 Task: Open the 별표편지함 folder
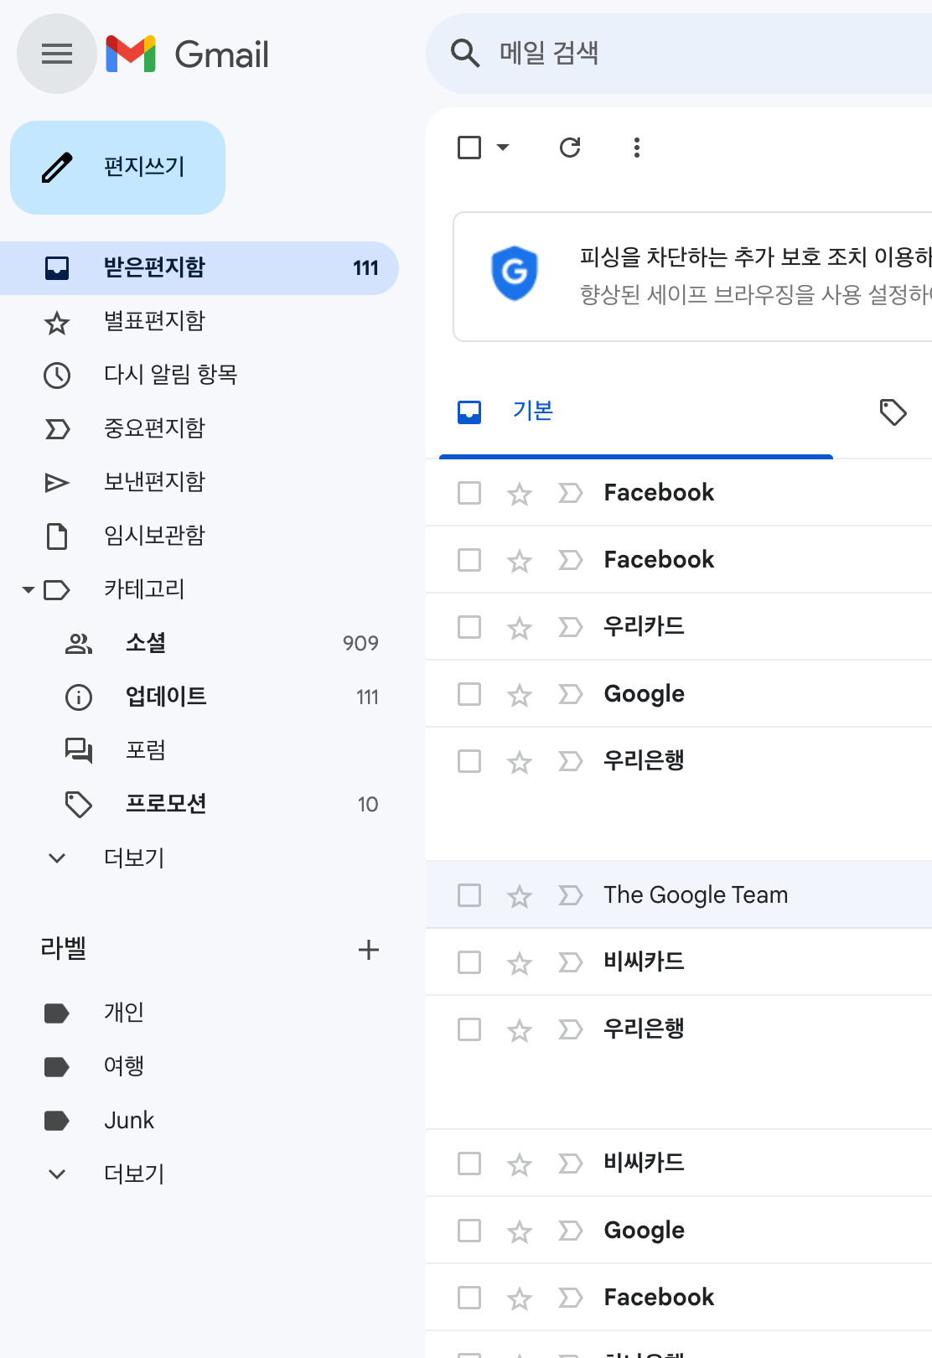199,322
